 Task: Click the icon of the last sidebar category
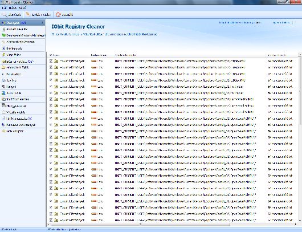[x=3, y=131]
